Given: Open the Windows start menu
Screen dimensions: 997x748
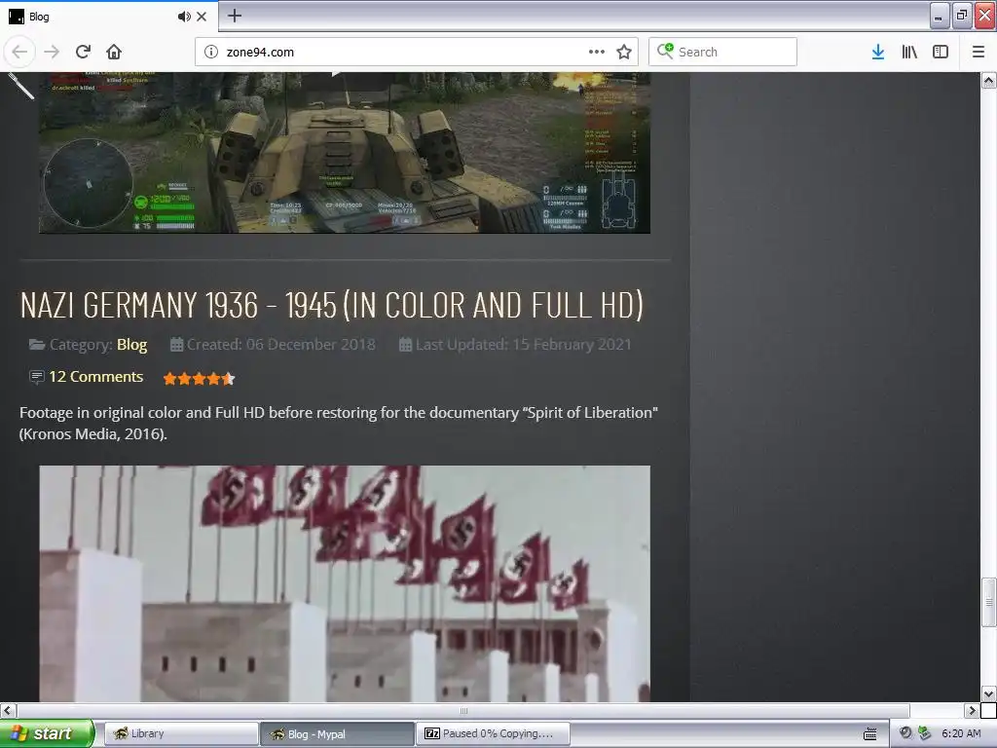Looking at the screenshot, I should 47,733.
